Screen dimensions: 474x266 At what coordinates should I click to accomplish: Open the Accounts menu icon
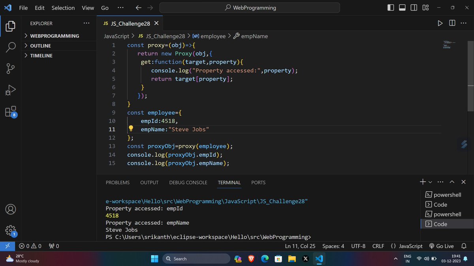[11, 209]
